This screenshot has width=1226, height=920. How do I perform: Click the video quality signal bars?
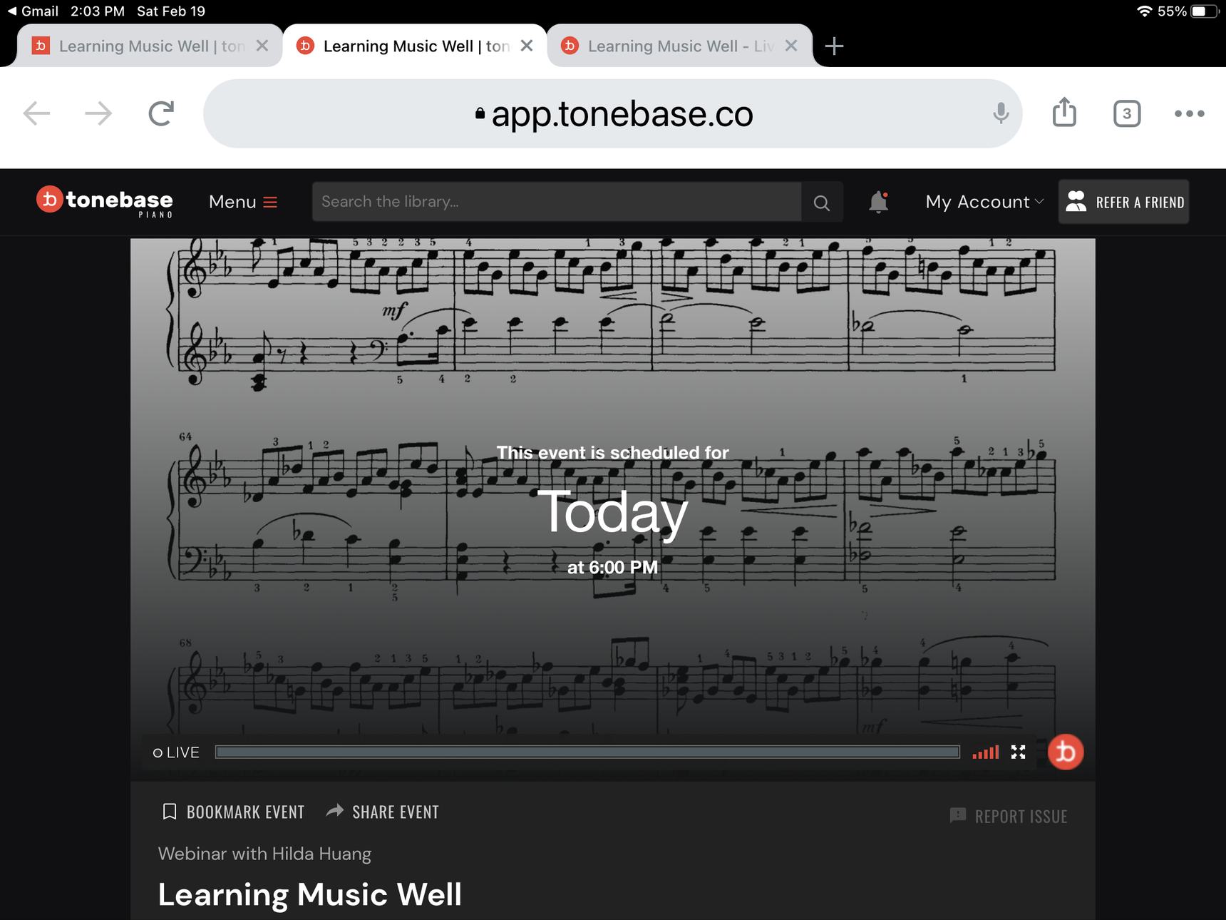click(986, 752)
